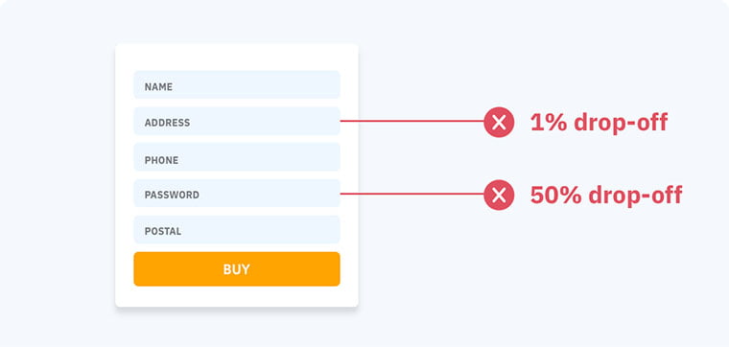
Task: Click the ADDRESS placeholder text
Action: pos(167,123)
